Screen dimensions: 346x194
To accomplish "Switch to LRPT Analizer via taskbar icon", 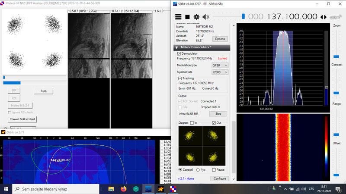I will tap(173, 189).
